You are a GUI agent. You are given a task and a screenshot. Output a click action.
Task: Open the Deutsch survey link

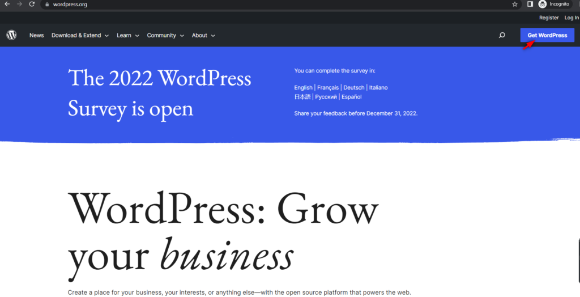click(353, 87)
